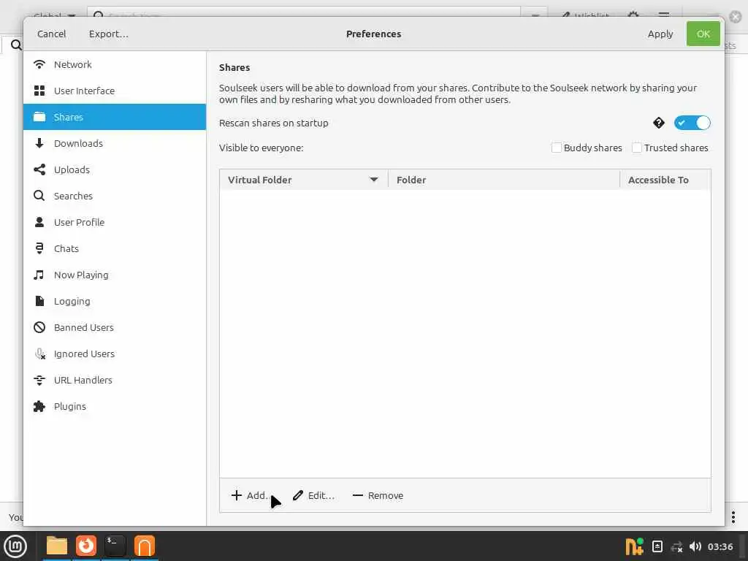Select Chats preferences label

[66, 248]
